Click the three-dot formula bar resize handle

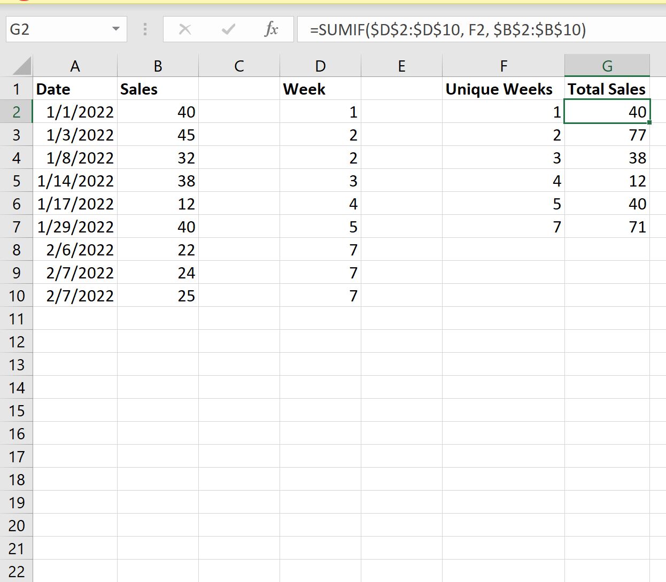[145, 29]
